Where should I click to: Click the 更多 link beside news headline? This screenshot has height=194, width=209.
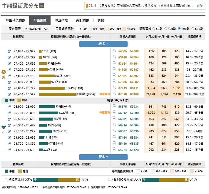click(200, 5)
